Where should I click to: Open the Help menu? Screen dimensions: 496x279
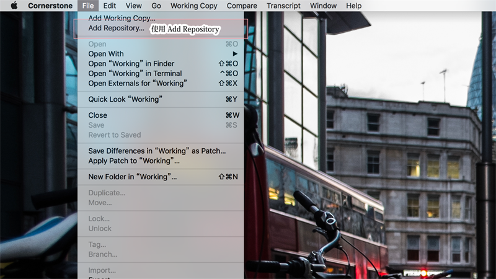click(353, 6)
